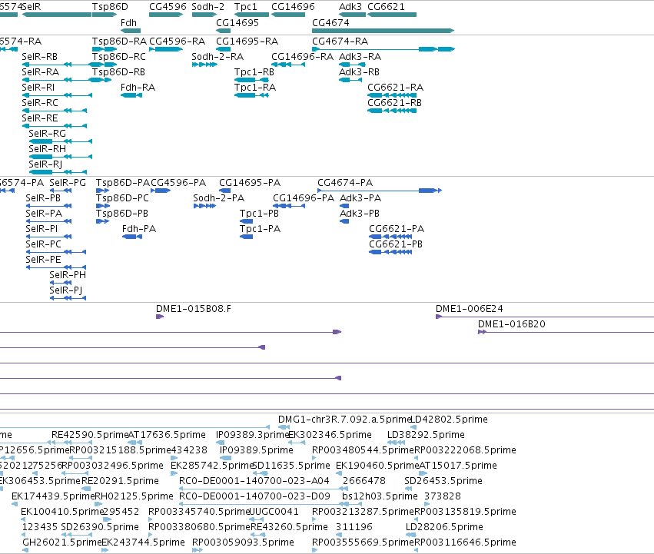Select the CG14695 gene label

[237, 22]
